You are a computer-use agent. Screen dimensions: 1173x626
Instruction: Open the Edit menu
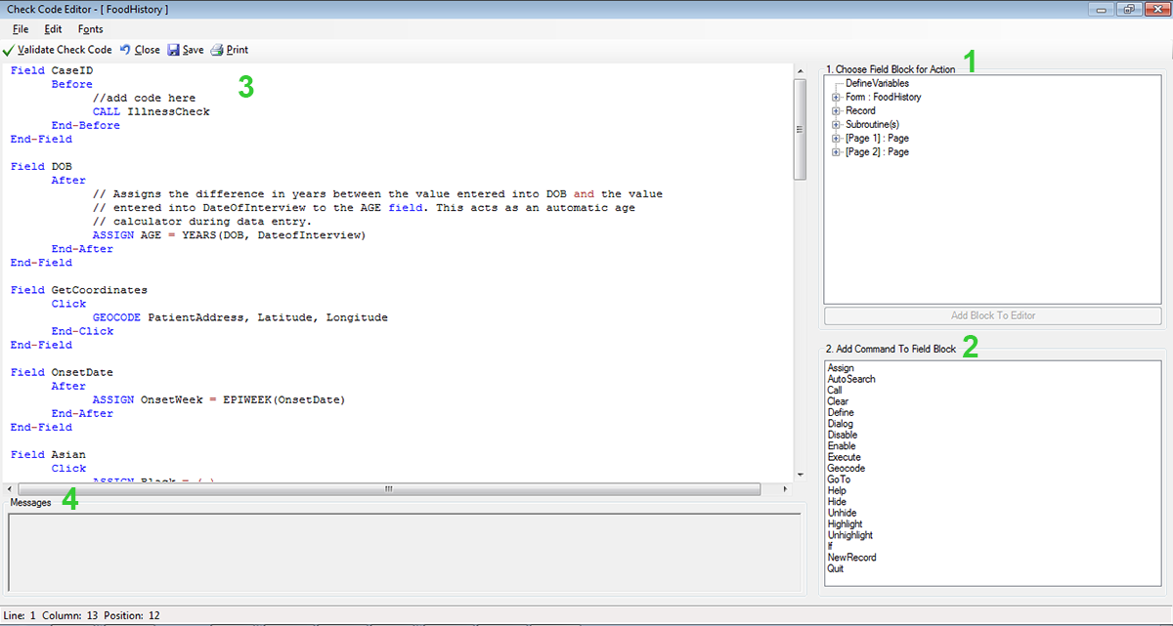coord(53,29)
